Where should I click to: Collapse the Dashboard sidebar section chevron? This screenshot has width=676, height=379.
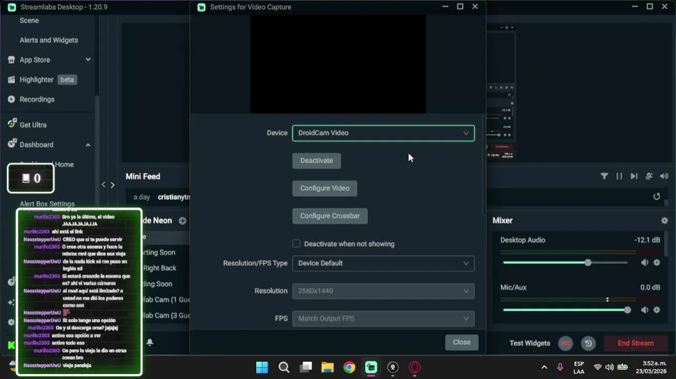coord(88,145)
